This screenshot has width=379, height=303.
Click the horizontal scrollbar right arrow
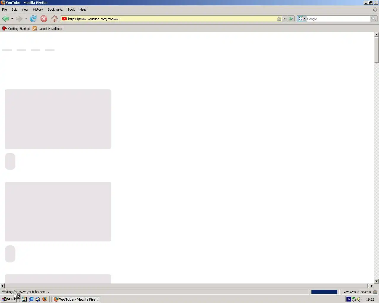[x=372, y=286]
